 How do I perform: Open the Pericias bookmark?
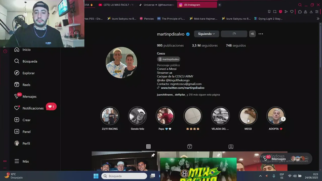pyautogui.click(x=147, y=19)
